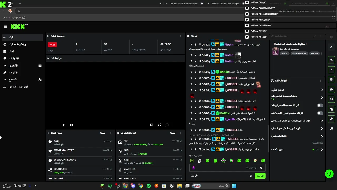The width and height of the screenshot is (337, 190).
Task: Click filter in moderator actions panel
Action: 172,133
